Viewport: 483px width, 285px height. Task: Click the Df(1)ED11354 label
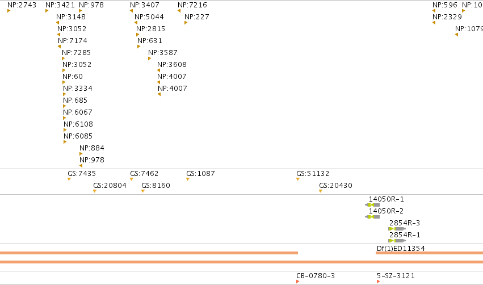pos(401,248)
